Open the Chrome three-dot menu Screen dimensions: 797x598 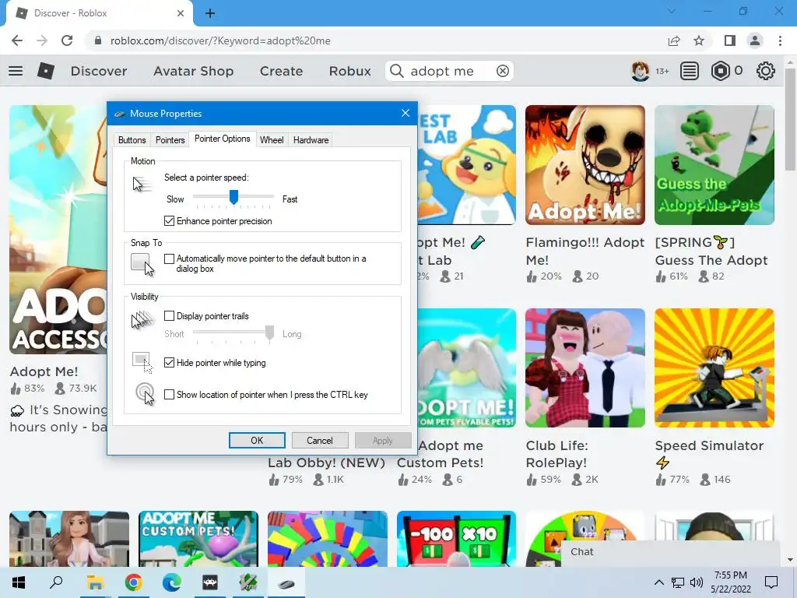click(780, 40)
